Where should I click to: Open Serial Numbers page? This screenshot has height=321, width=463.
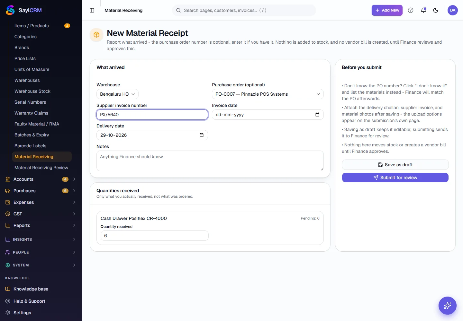click(42, 102)
